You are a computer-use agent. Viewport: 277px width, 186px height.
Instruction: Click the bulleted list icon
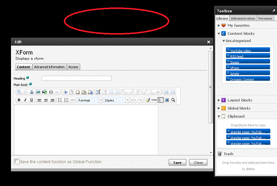point(60,100)
